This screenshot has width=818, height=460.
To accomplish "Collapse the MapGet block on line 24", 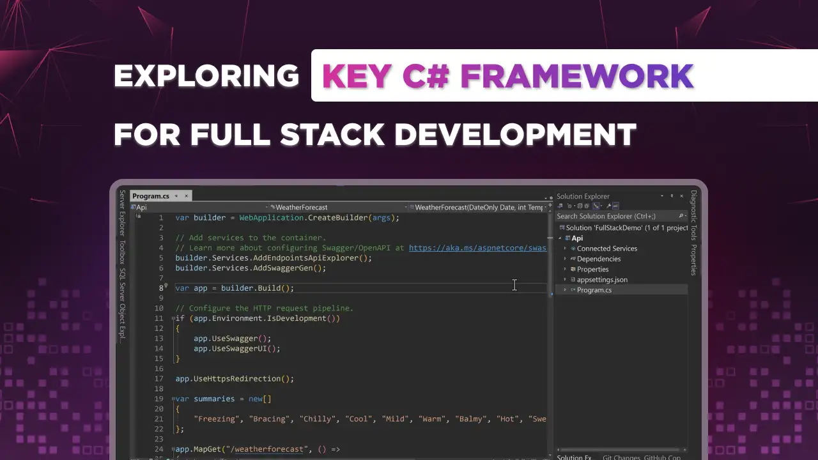I will click(x=173, y=449).
